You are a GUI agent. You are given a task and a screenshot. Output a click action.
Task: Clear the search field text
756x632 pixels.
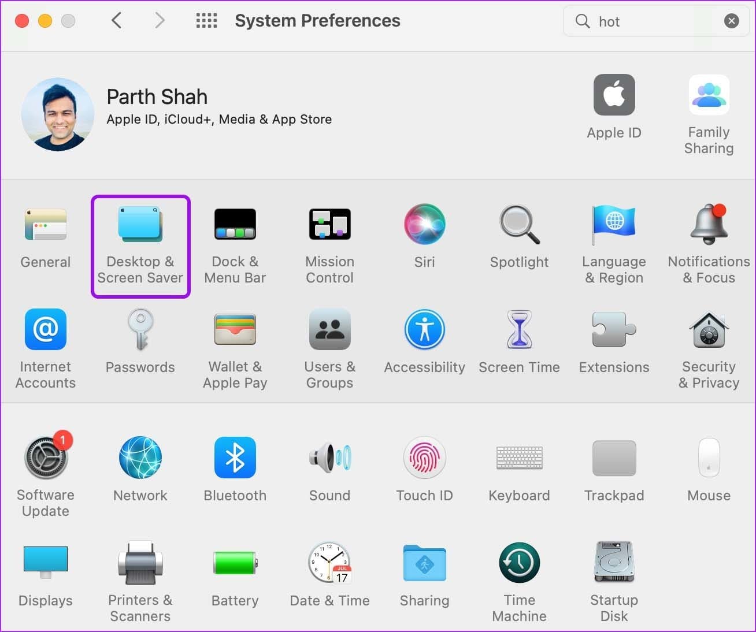[732, 21]
